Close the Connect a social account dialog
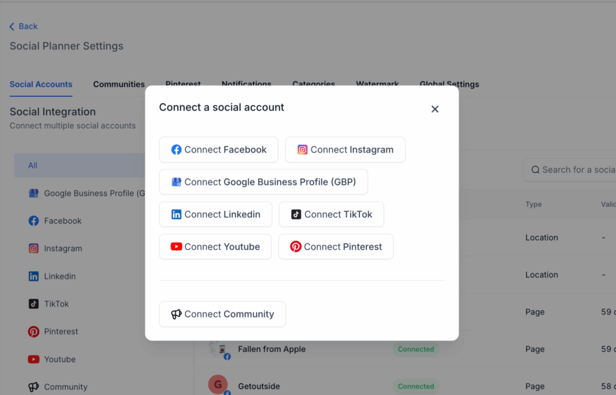The height and width of the screenshot is (395, 616). (x=435, y=109)
